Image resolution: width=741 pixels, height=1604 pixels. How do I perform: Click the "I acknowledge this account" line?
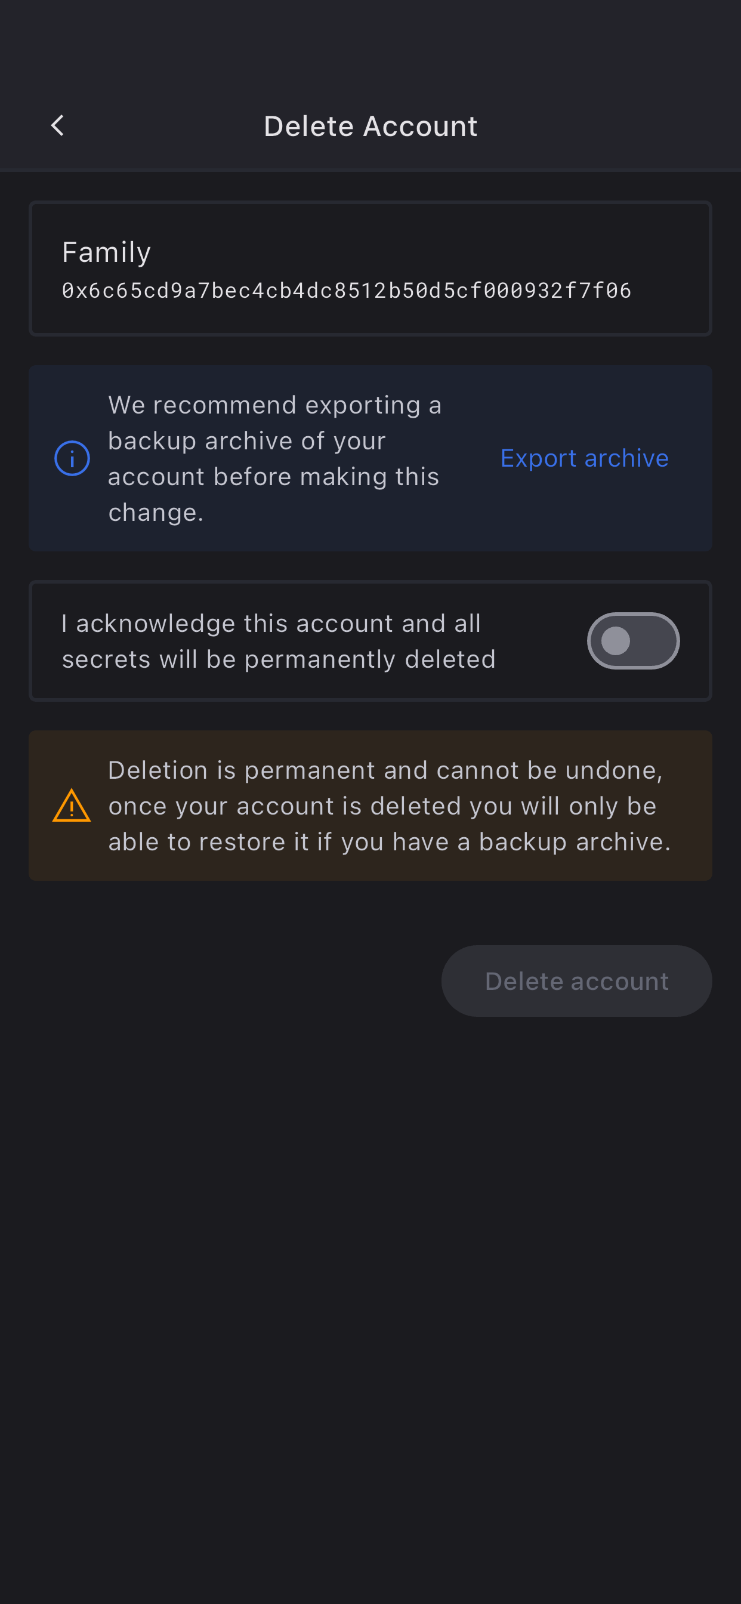coord(271,624)
